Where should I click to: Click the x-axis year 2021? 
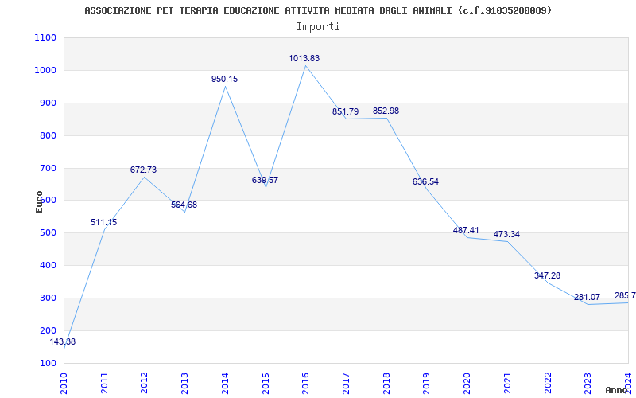click(507, 383)
